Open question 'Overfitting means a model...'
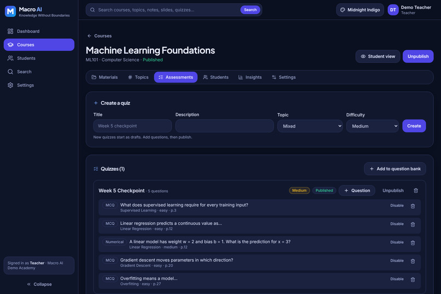Screen dimensions: 441x294 click(149, 279)
